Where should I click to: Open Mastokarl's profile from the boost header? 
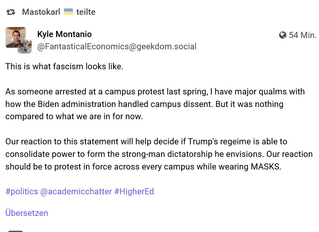(x=41, y=12)
